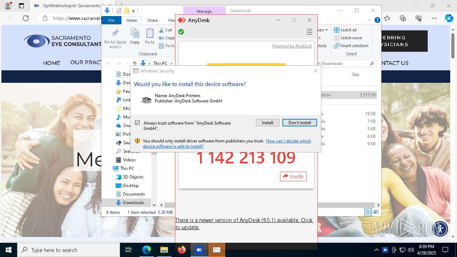This screenshot has width=457, height=257.
Task: Open the website HOME menu item
Action: 52,63
